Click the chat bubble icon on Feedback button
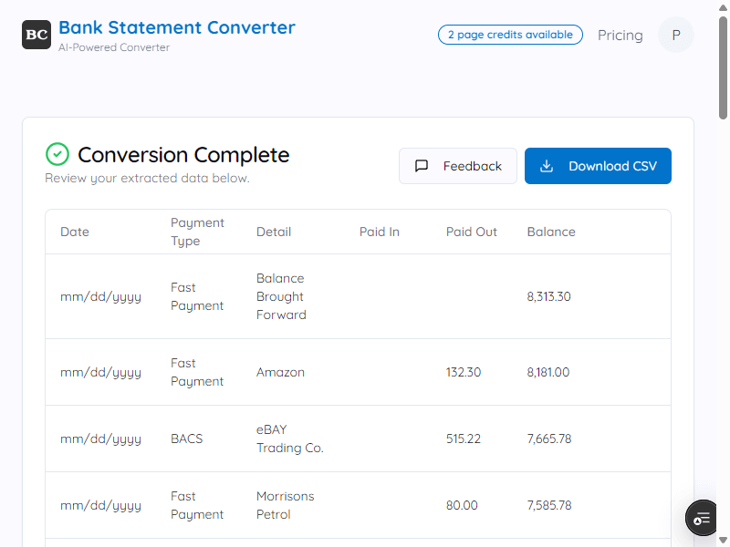Screen dimensions: 730x547 (422, 166)
